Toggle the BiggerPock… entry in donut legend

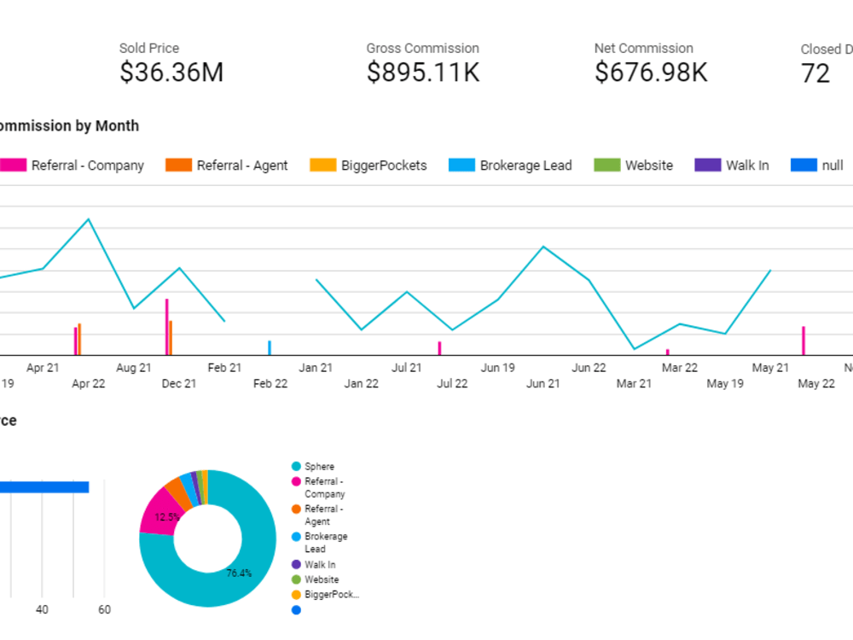coord(296,595)
